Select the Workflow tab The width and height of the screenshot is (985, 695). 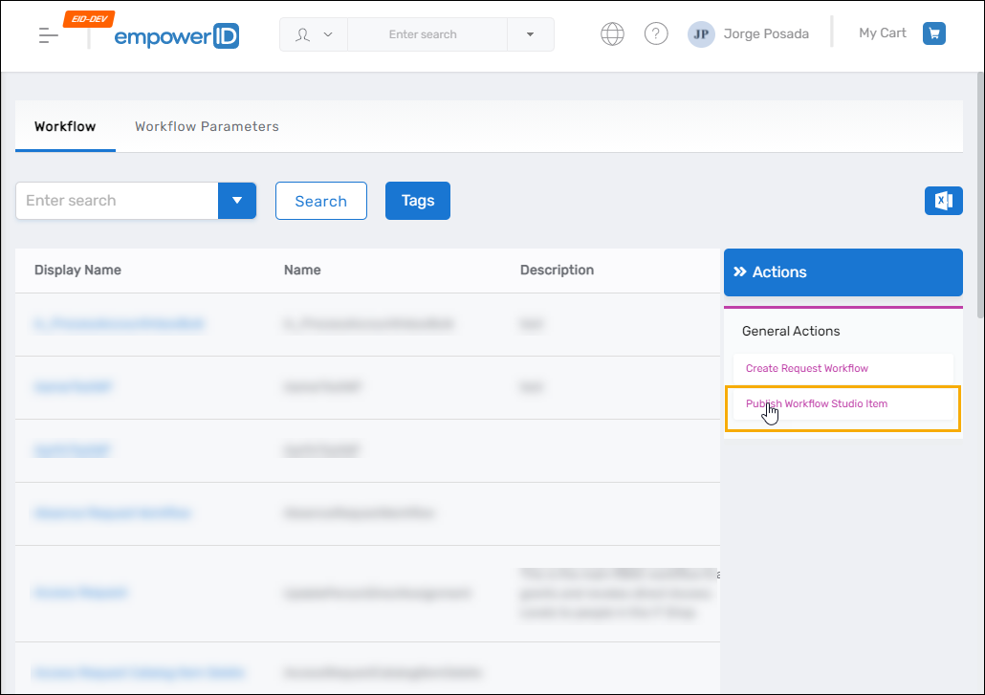64,126
